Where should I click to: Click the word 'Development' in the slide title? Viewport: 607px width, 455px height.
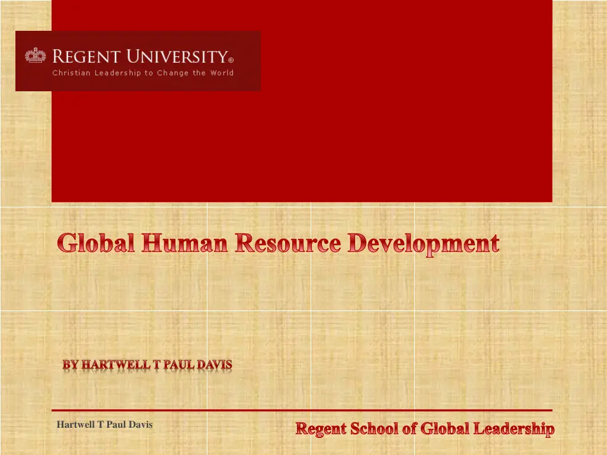pyautogui.click(x=423, y=243)
